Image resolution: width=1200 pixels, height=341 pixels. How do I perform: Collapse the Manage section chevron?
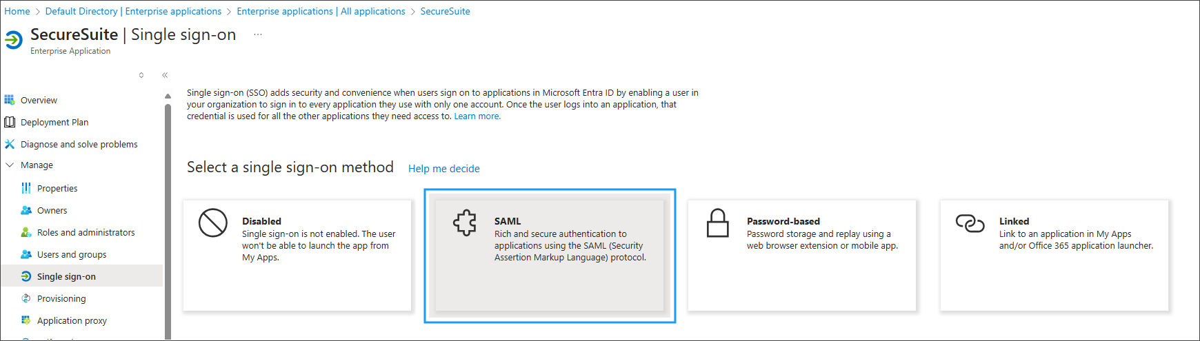tap(10, 165)
